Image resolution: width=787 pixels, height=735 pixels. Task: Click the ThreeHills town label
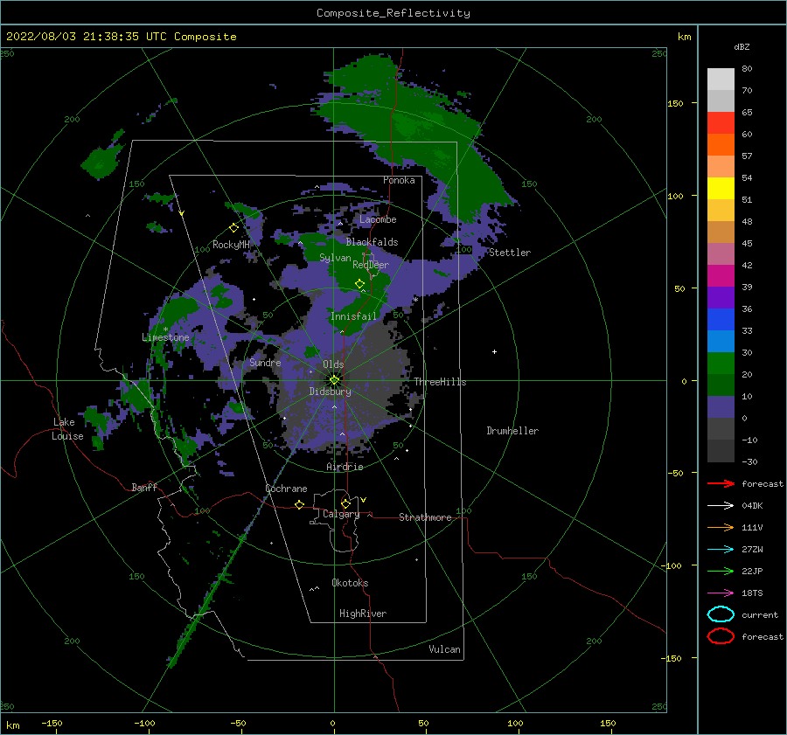pos(440,382)
